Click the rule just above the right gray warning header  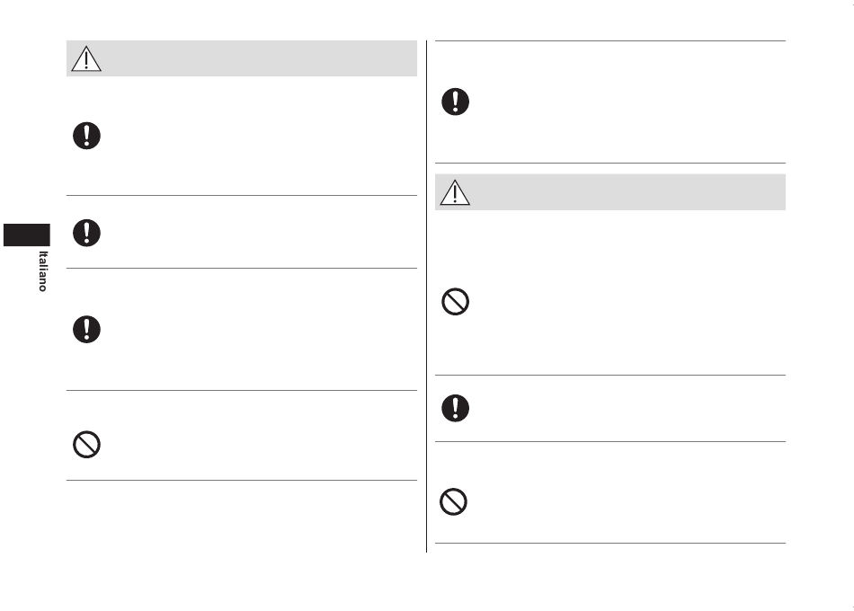[x=610, y=163]
